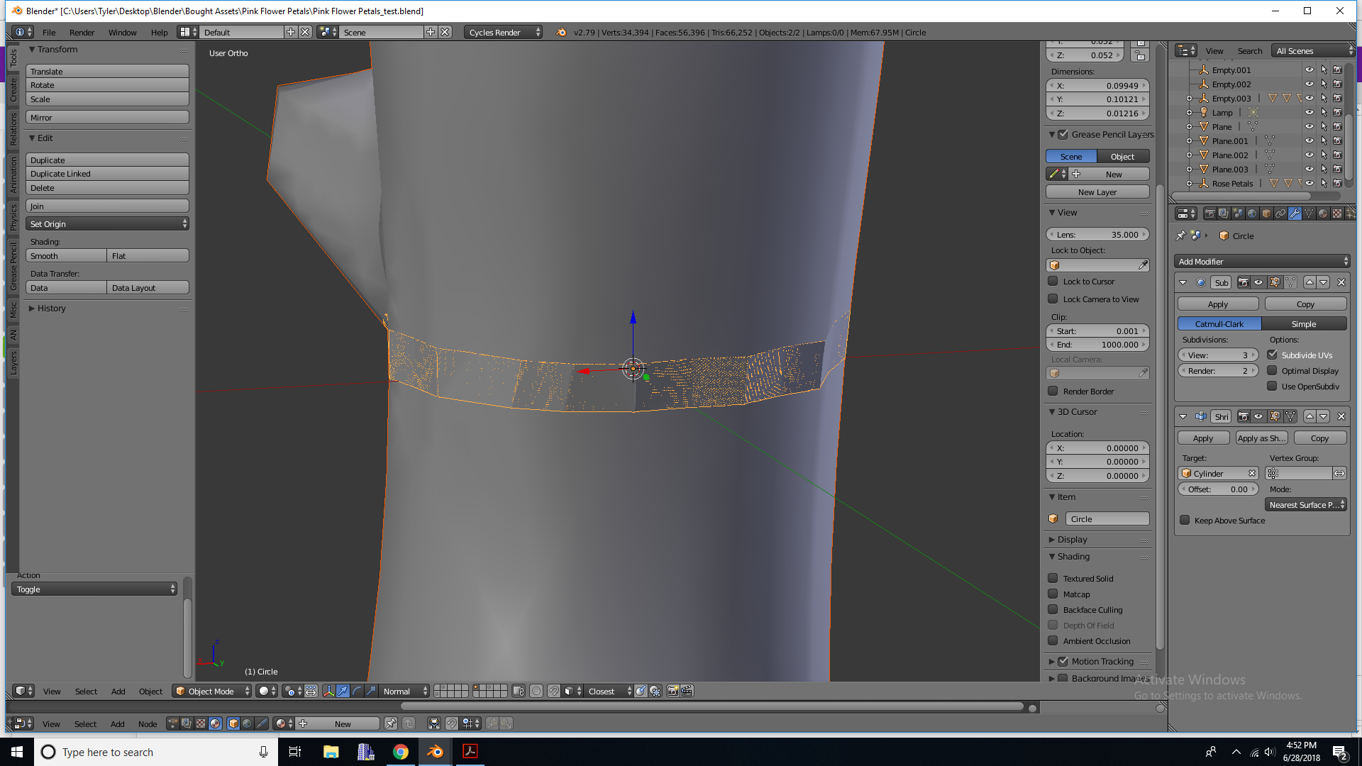
Task: Switch to the Create tab in tool shelf
Action: (13, 90)
